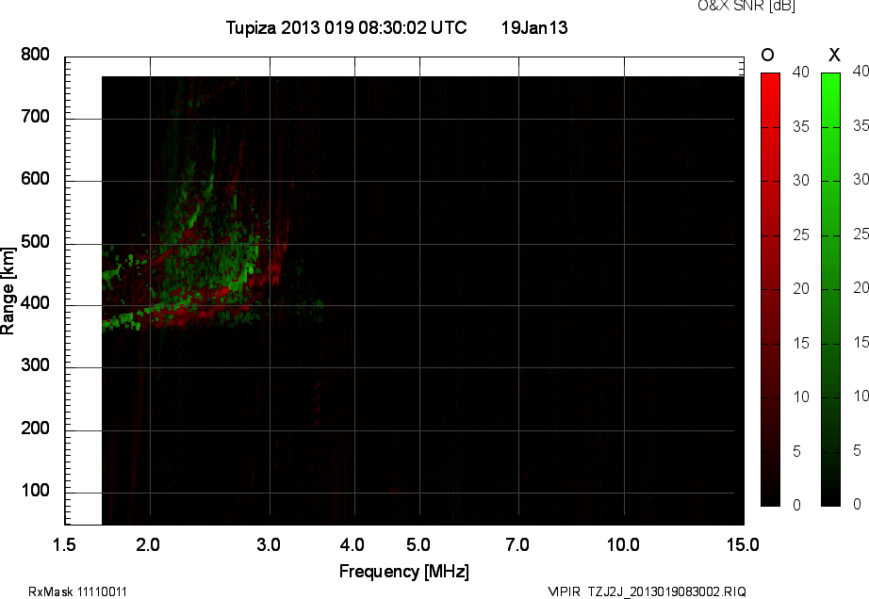
Task: Click the "Range [km]" axis label
Action: tap(8, 291)
